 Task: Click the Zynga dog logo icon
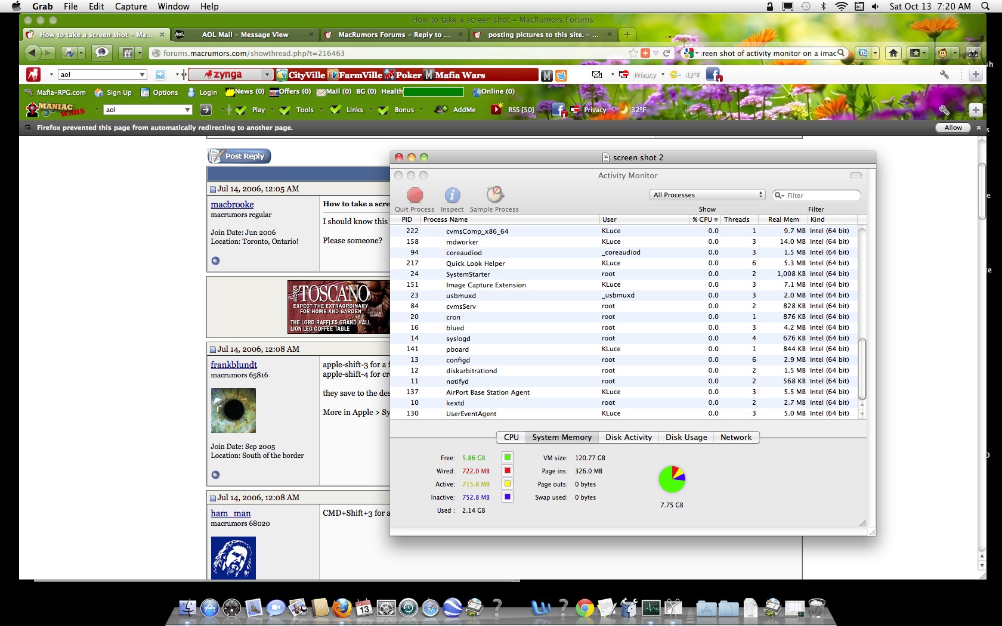coord(33,75)
